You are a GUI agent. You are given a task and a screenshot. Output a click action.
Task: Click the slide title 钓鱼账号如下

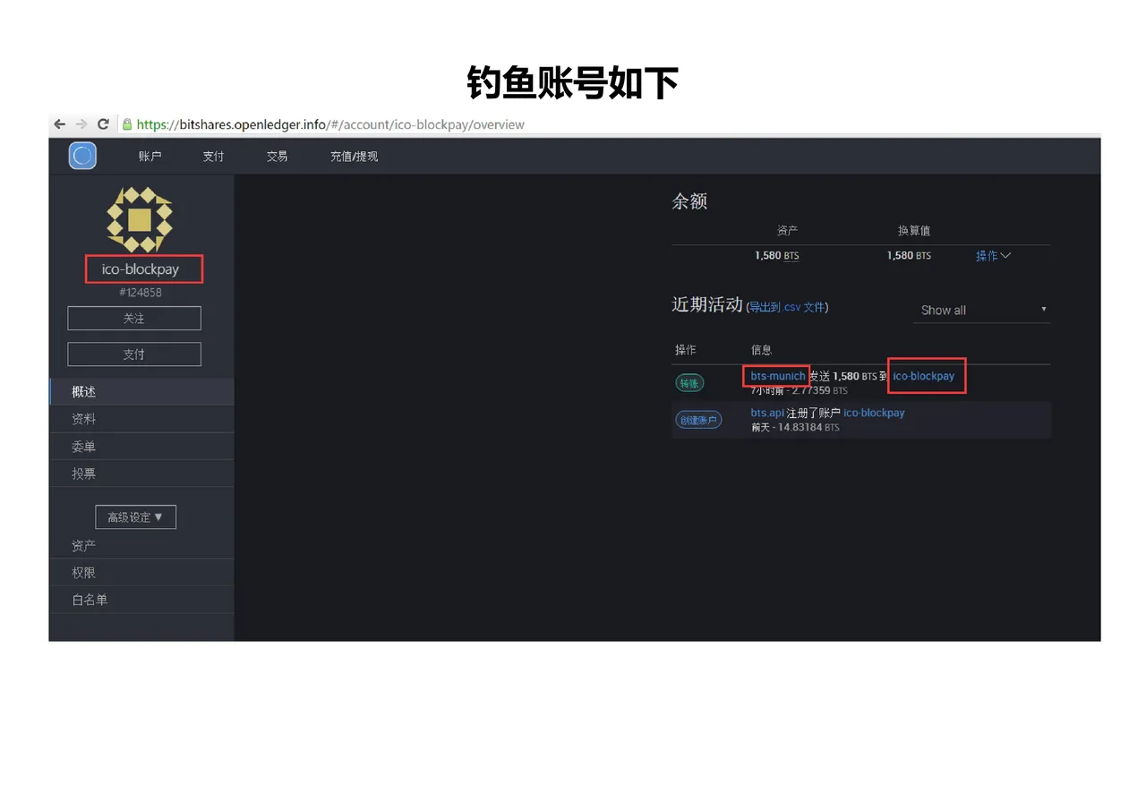pyautogui.click(x=573, y=83)
